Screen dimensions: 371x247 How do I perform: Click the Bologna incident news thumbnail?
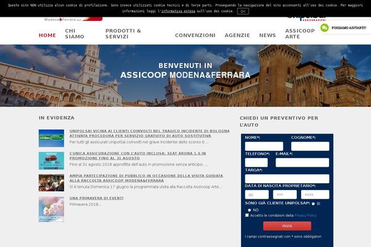[51, 138]
